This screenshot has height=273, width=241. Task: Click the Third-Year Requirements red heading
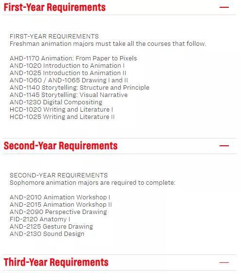[56, 262]
